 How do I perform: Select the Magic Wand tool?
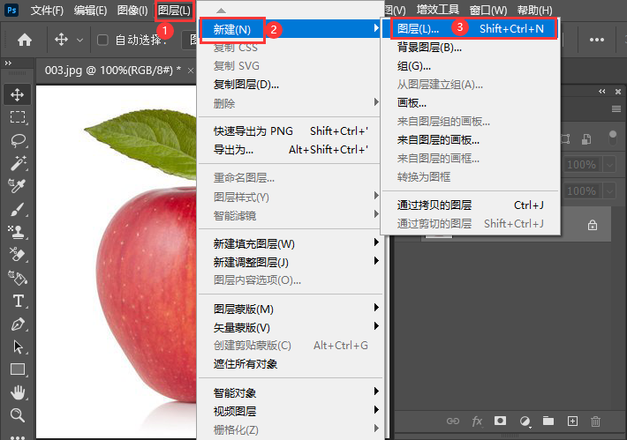click(17, 163)
